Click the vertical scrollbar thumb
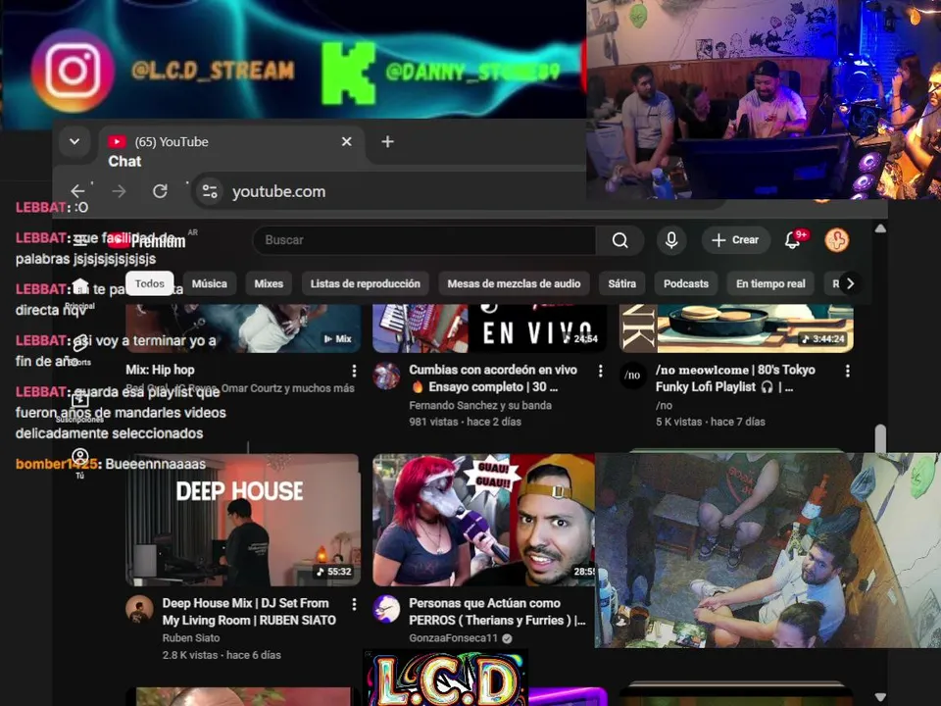This screenshot has height=706, width=941. (880, 438)
